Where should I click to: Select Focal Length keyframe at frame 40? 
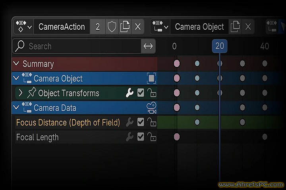pos(265,137)
